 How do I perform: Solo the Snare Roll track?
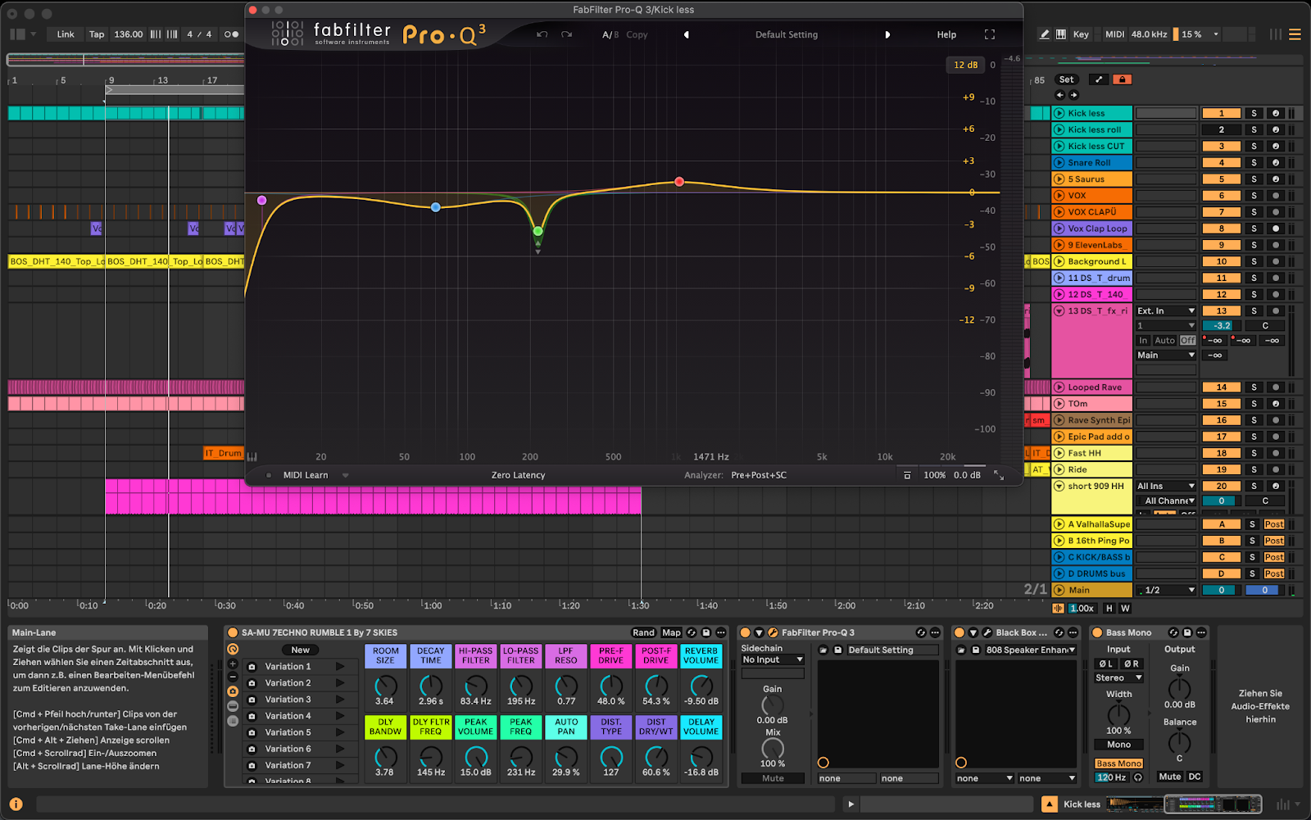(x=1254, y=162)
